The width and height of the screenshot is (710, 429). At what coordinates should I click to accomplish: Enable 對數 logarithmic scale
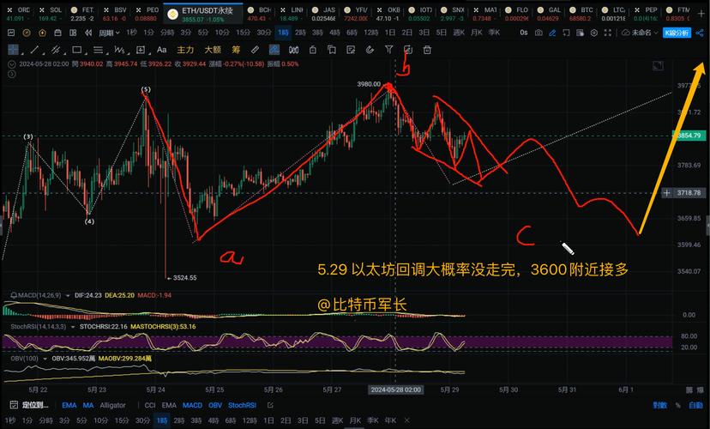point(659,406)
